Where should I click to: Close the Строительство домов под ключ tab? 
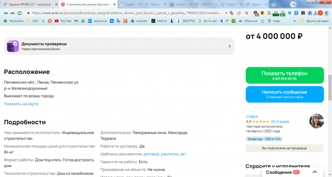tap(115, 4)
